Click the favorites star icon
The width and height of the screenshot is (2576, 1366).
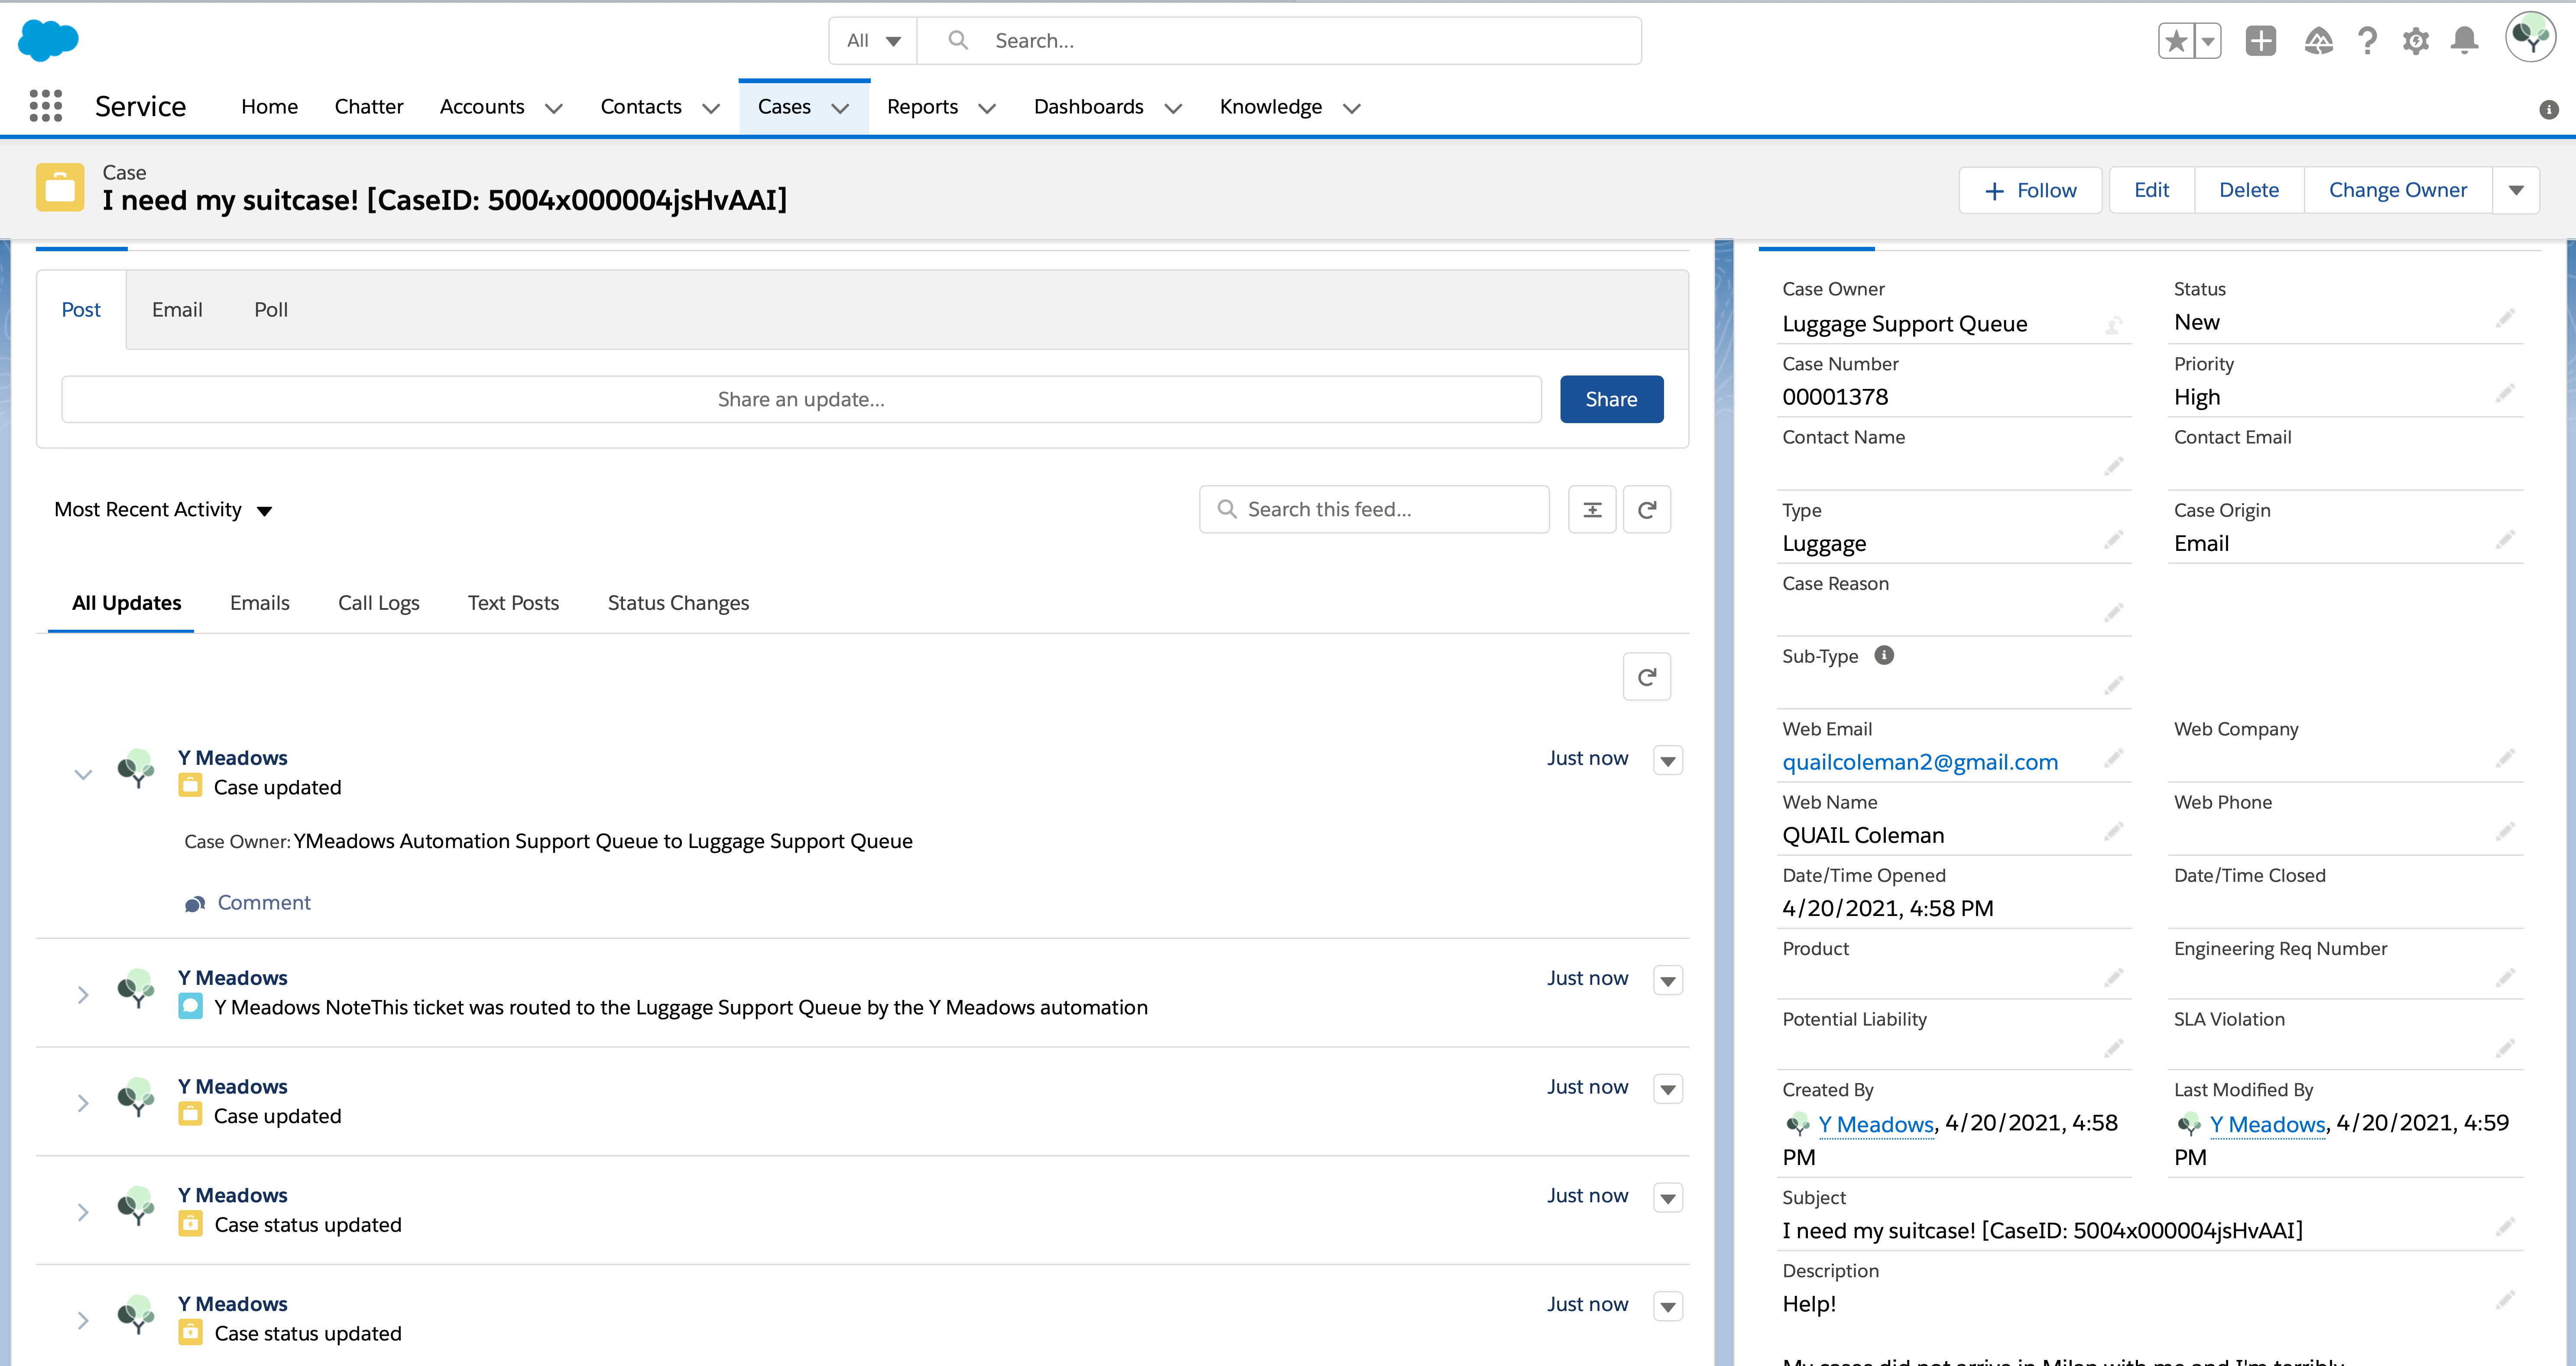pyautogui.click(x=2176, y=41)
